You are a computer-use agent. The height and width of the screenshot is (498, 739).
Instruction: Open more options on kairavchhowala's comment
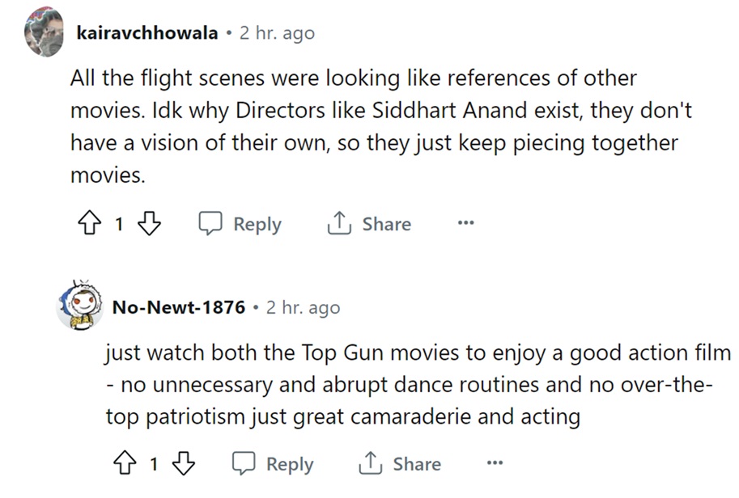(x=465, y=224)
